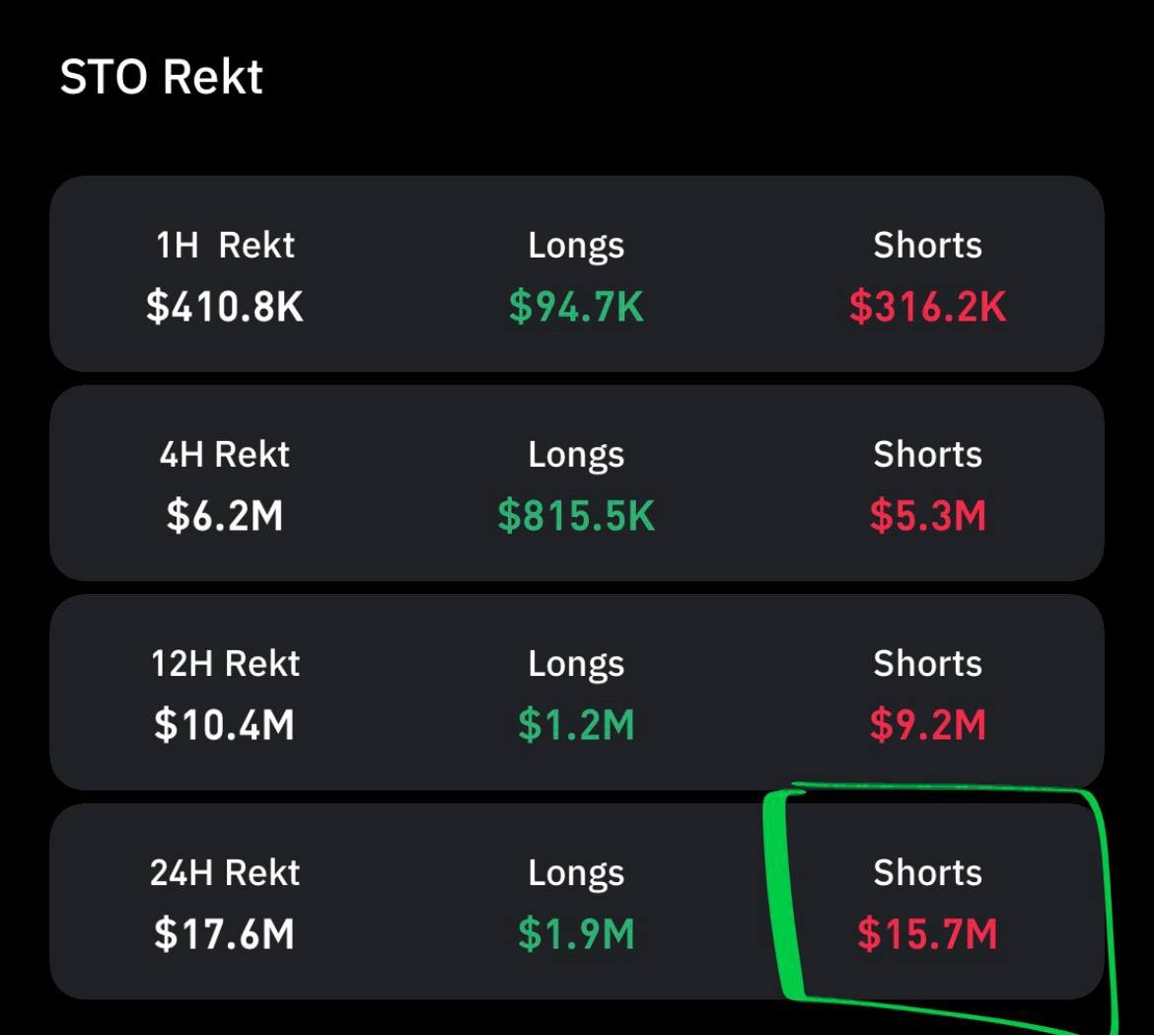Screen dimensions: 1154x1035
Task: Tap the 1H Shorts value $316.2K
Action: [927, 307]
